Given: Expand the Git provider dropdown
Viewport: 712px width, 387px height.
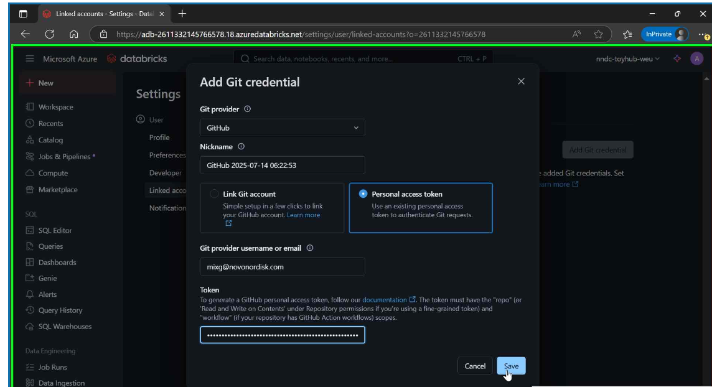Looking at the screenshot, I should tap(282, 128).
